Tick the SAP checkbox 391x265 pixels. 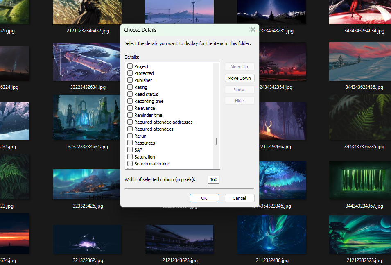[130, 150]
